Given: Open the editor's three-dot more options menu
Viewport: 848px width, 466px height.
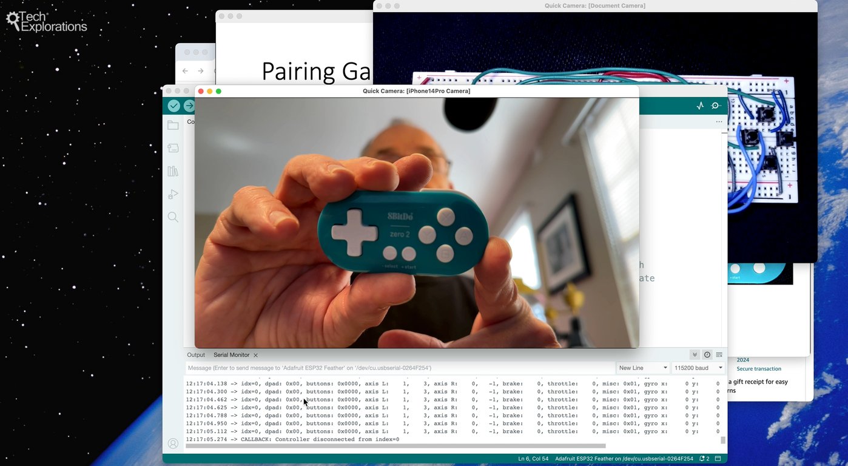Looking at the screenshot, I should click(719, 122).
